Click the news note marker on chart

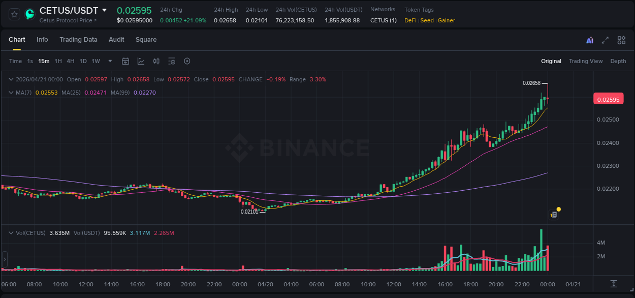(x=554, y=215)
